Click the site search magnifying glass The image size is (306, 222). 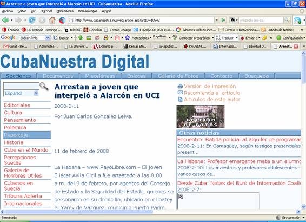click(44, 87)
